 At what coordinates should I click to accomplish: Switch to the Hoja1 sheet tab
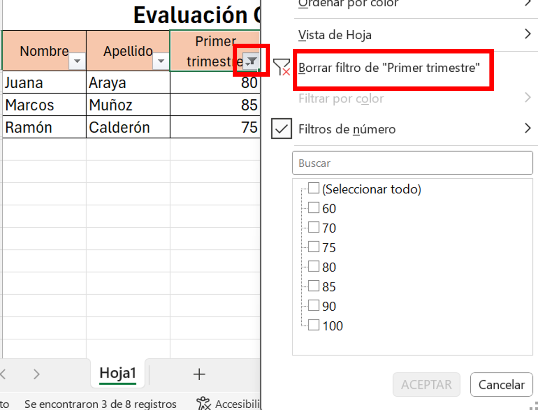coord(118,373)
